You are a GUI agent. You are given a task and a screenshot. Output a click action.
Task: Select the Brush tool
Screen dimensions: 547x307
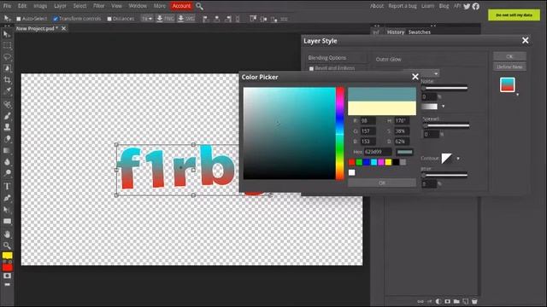[x=7, y=116]
